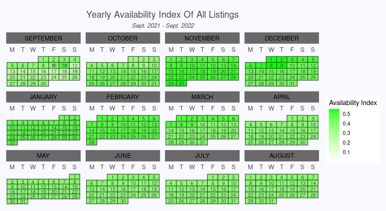The height and width of the screenshot is (211, 386).
Task: Select September 30 day cell
Action: pos(43,84)
